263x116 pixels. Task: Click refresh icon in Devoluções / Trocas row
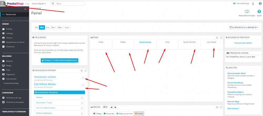(x=82, y=103)
